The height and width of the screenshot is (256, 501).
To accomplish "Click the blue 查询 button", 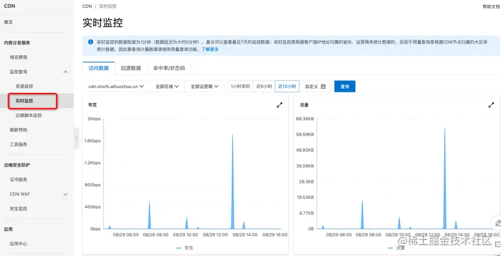I will [345, 86].
